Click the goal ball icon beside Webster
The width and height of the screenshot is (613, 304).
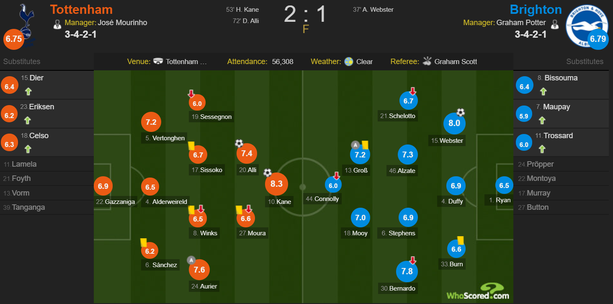pos(461,112)
